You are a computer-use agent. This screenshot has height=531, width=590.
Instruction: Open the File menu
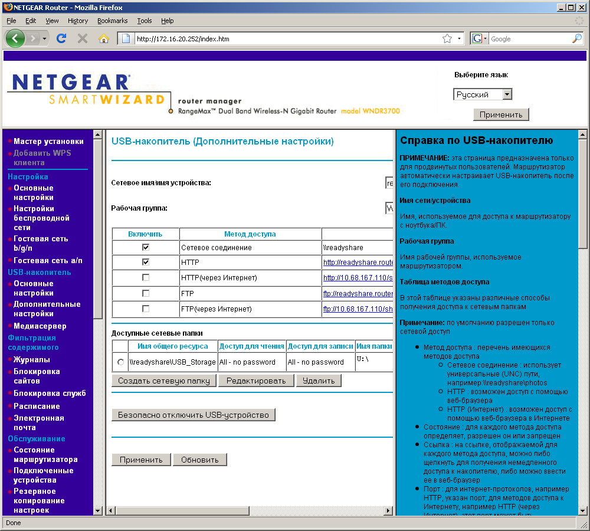coord(11,21)
